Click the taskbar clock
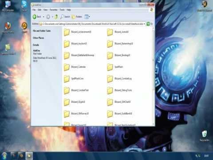Image resolution: width=213 pixels, height=160 pixels. click(206, 156)
